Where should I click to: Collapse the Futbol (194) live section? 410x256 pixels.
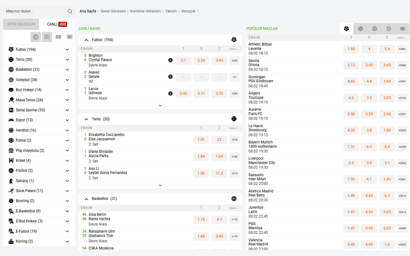coord(86,40)
